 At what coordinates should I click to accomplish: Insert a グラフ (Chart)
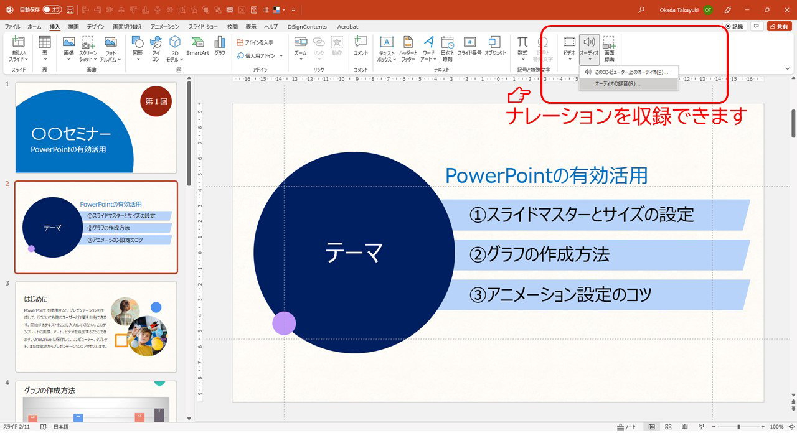click(220, 46)
